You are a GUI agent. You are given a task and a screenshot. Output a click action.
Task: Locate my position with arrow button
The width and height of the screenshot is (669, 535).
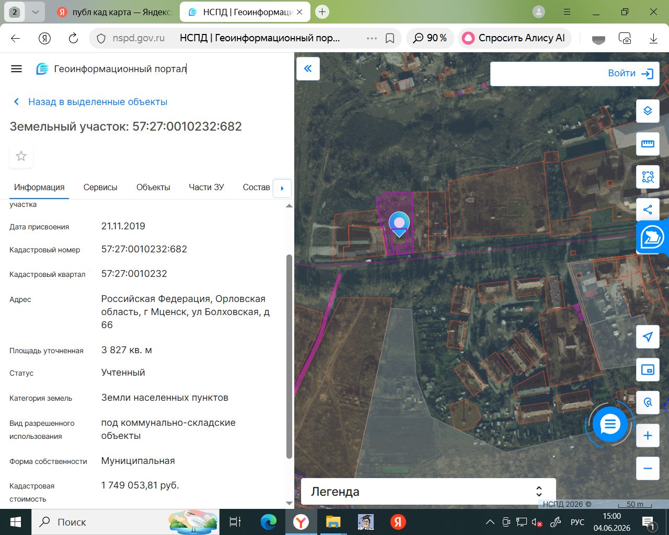[648, 336]
